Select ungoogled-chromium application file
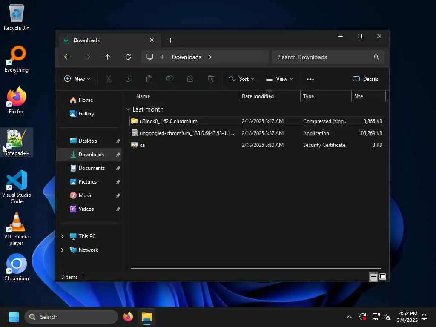The height and width of the screenshot is (327, 436). [x=256, y=133]
